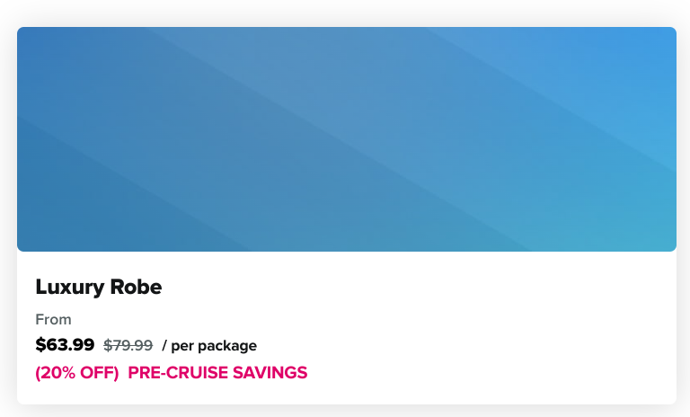Open the Luxury Robe product image
This screenshot has width=690, height=417.
(347, 139)
